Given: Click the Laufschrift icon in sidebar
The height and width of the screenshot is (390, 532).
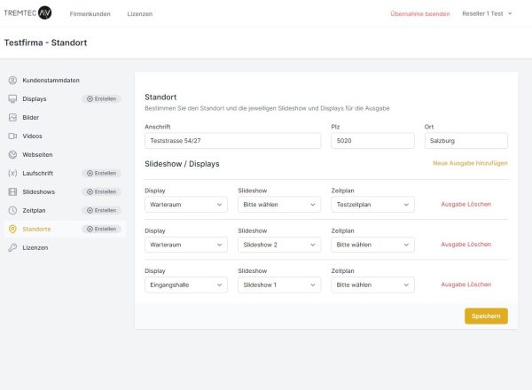Looking at the screenshot, I should (x=12, y=174).
